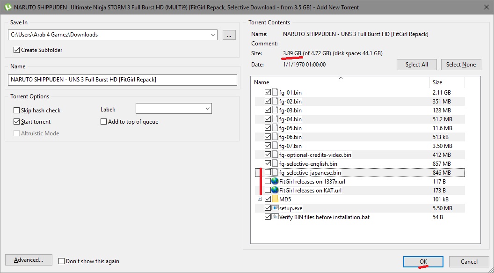
Task: Check FitGirl releases on KAT.url checkbox
Action: click(x=268, y=190)
